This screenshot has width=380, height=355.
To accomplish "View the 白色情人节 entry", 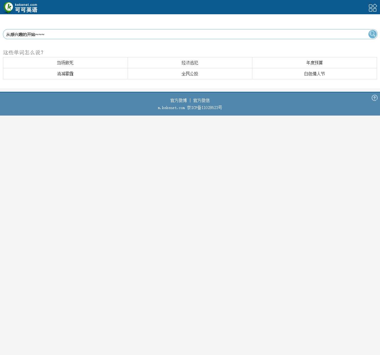I will click(314, 74).
